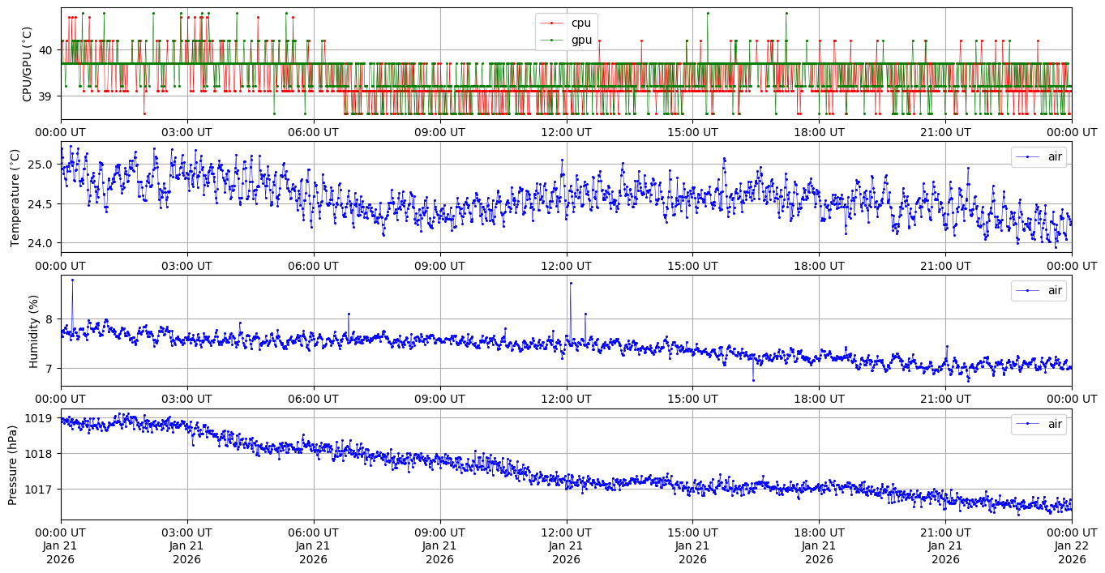Click the Pressure (hPa) y-axis label

pos(13,464)
